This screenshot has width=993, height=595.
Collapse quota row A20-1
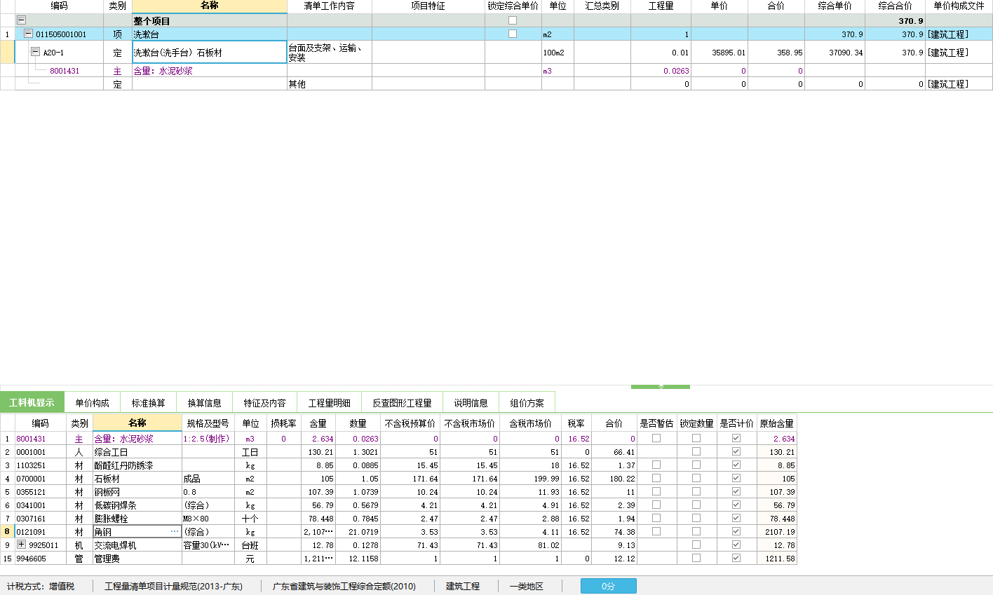tap(36, 52)
